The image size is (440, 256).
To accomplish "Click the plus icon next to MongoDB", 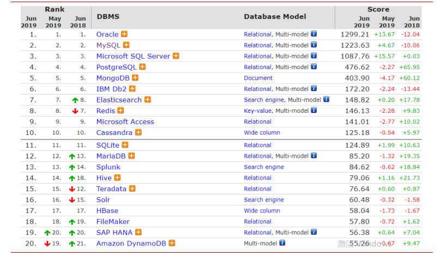I will (x=135, y=78).
